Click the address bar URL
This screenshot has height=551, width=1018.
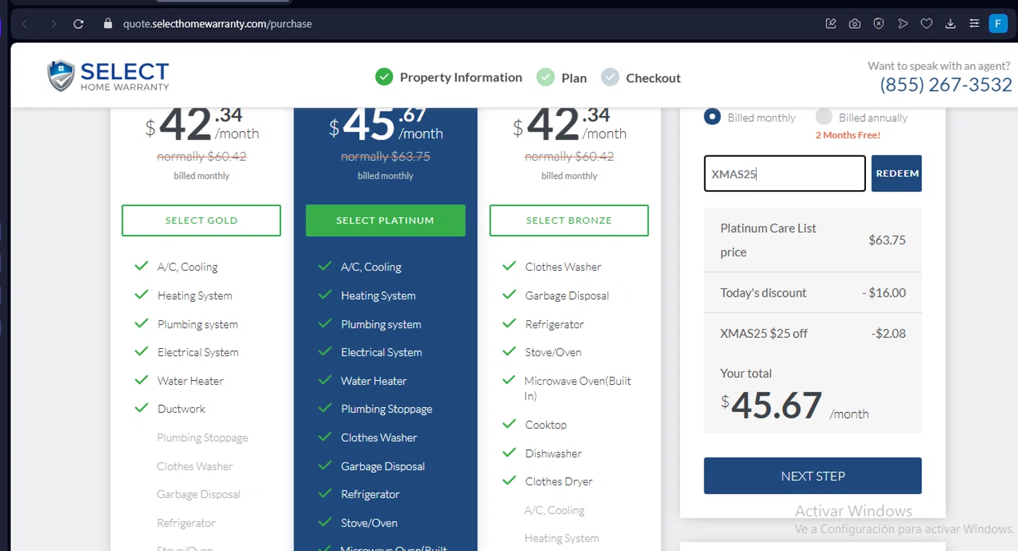coord(217,24)
